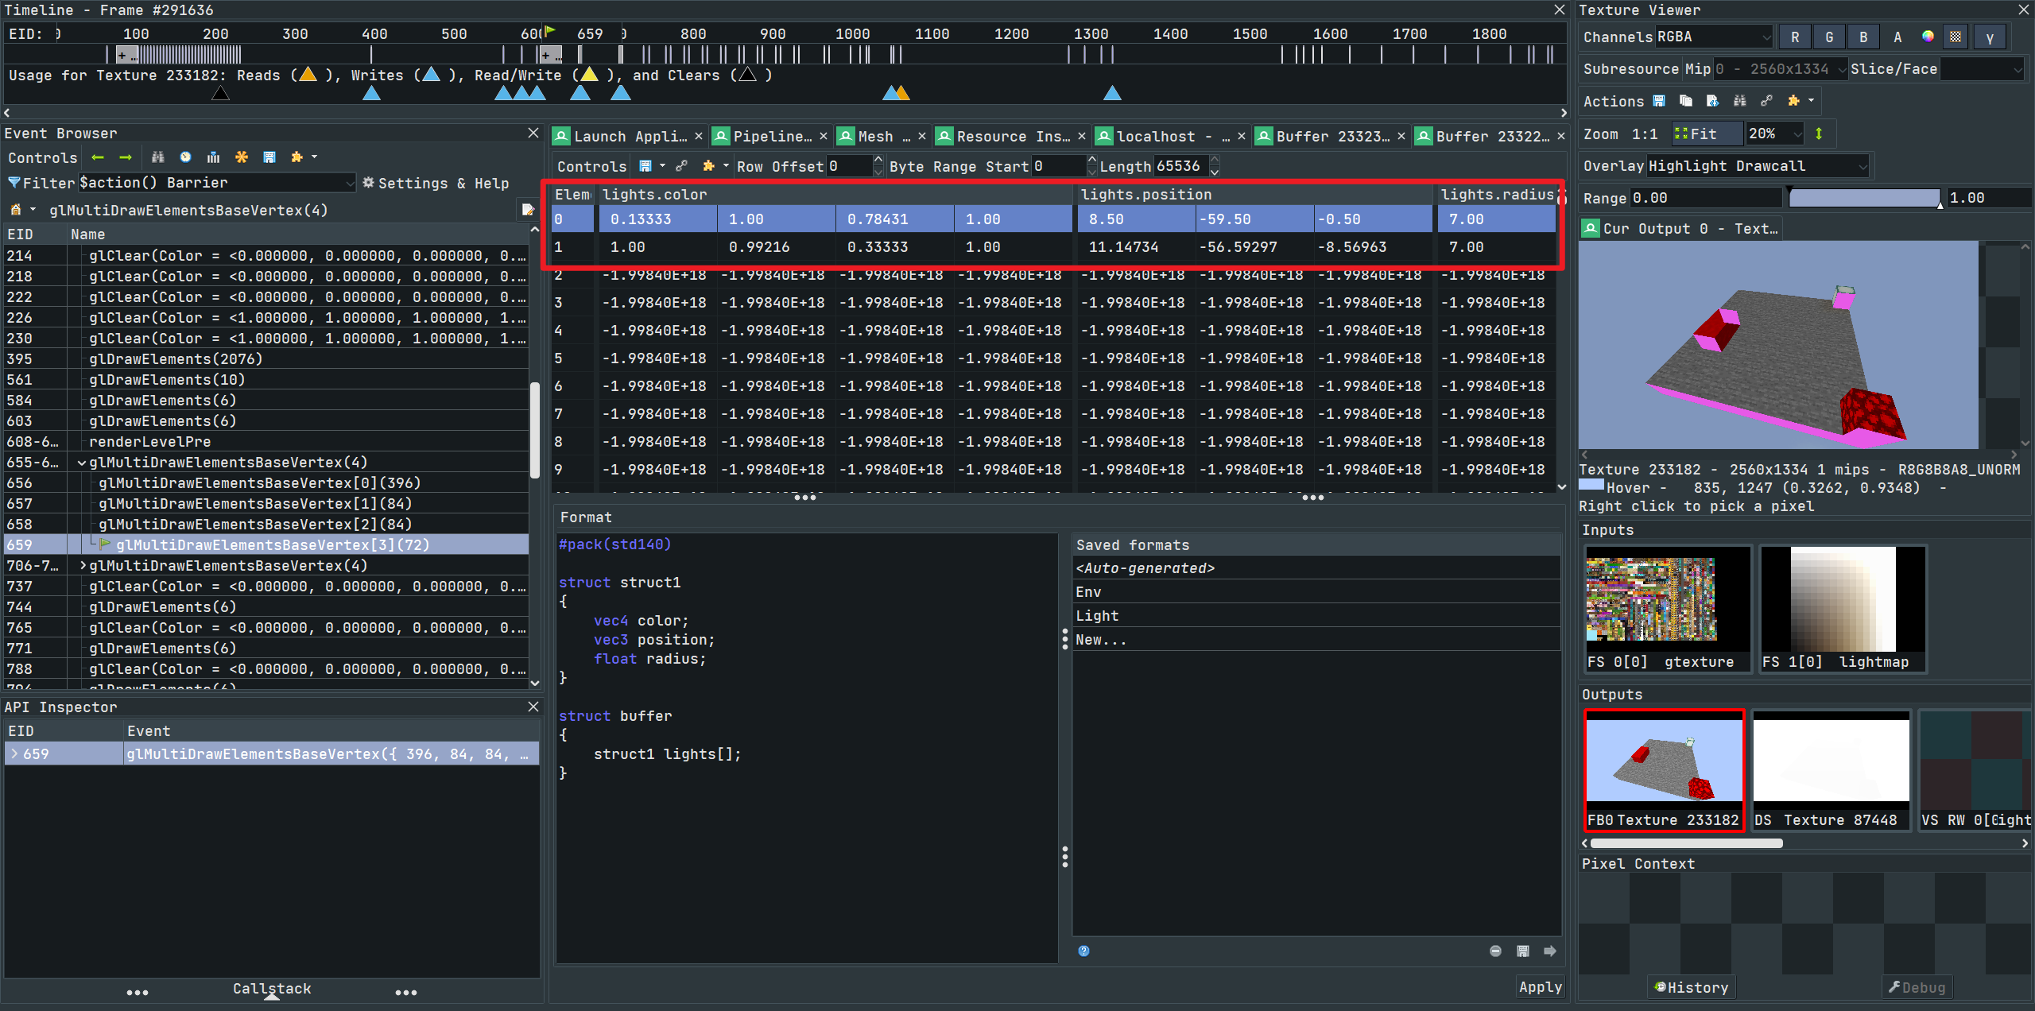Click the save texture icon in Actions
Viewport: 2035px width, 1011px height.
[1659, 101]
